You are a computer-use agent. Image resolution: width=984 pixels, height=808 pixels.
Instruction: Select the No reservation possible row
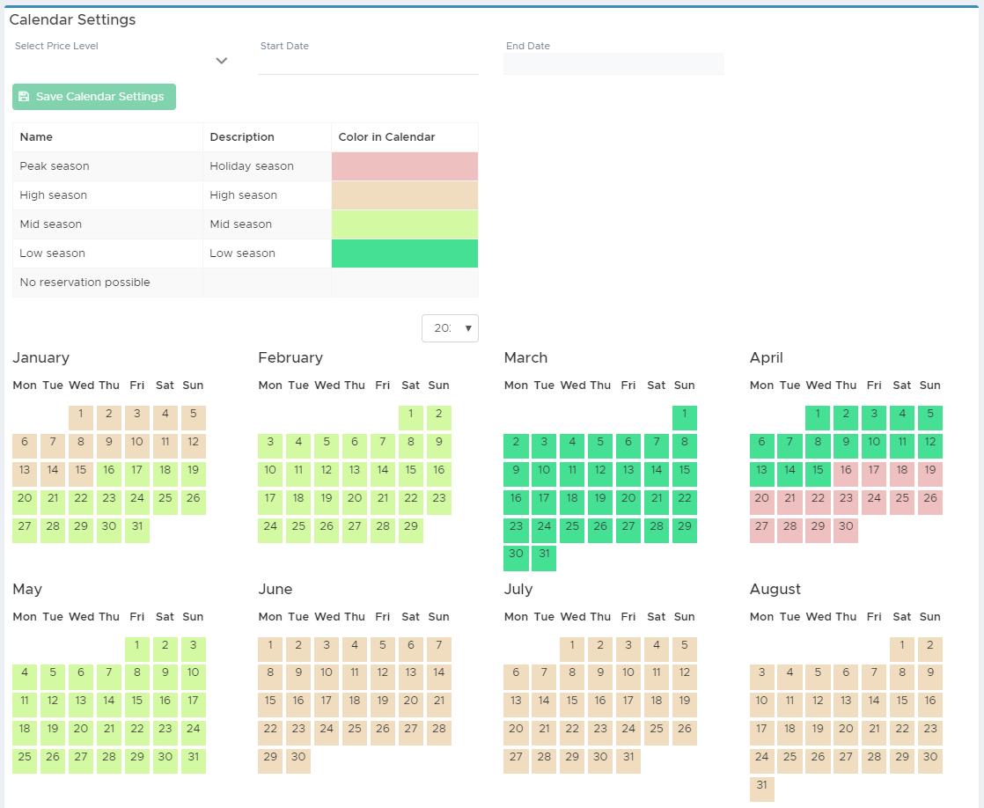tap(246, 283)
